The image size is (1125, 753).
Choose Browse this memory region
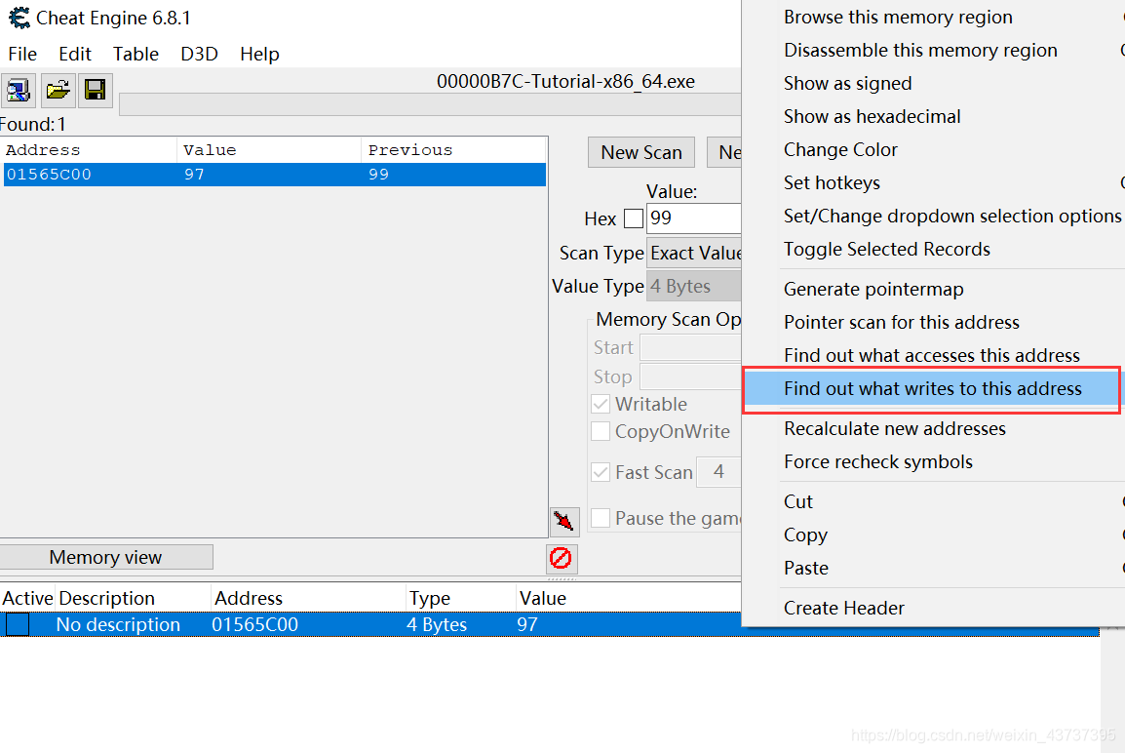[x=898, y=18]
